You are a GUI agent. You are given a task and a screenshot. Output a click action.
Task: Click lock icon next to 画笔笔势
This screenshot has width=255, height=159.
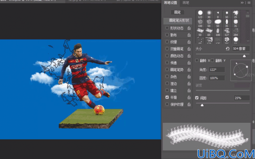pos(189,70)
